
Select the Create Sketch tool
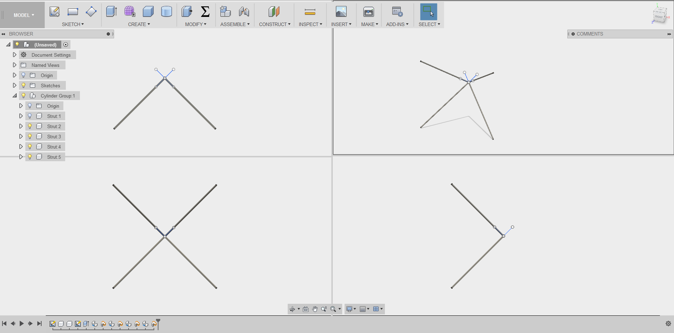[55, 11]
